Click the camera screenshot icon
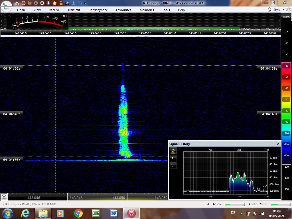The width and height of the screenshot is (292, 219). (67, 3)
